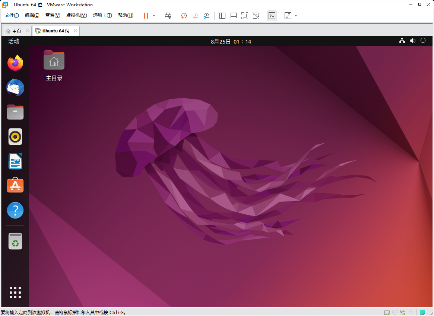The image size is (434, 316).
Task: Click the Ubuntu wired network status icon
Action: (402, 41)
